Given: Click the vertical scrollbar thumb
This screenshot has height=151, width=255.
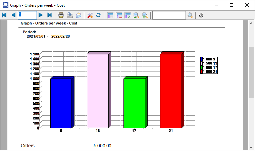Looking at the screenshot, I should tap(251, 72).
